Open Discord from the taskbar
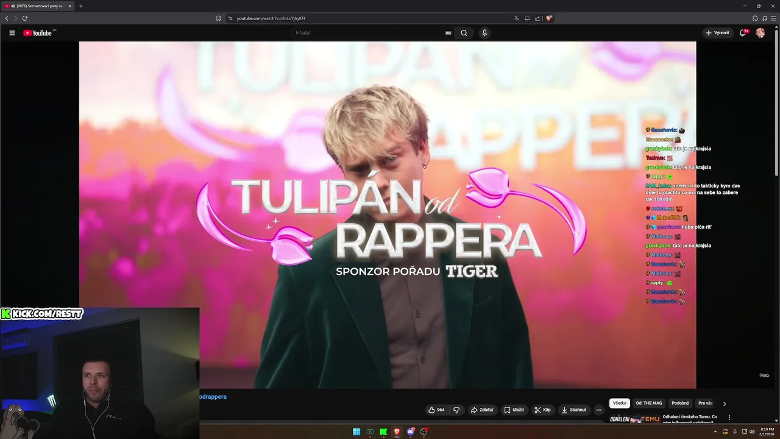The width and height of the screenshot is (780, 439). [411, 432]
